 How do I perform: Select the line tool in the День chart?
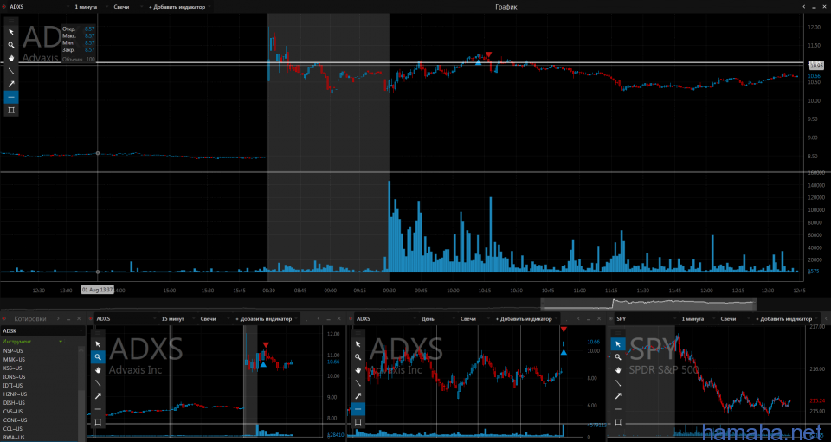click(358, 382)
